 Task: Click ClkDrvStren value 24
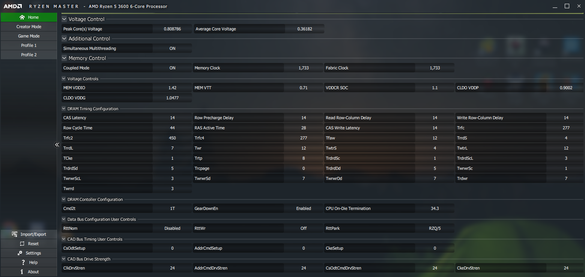(172, 268)
